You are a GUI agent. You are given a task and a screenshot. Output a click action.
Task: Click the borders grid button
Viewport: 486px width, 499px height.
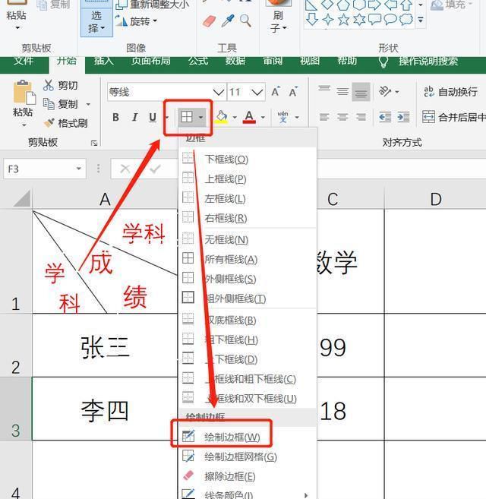(187, 117)
